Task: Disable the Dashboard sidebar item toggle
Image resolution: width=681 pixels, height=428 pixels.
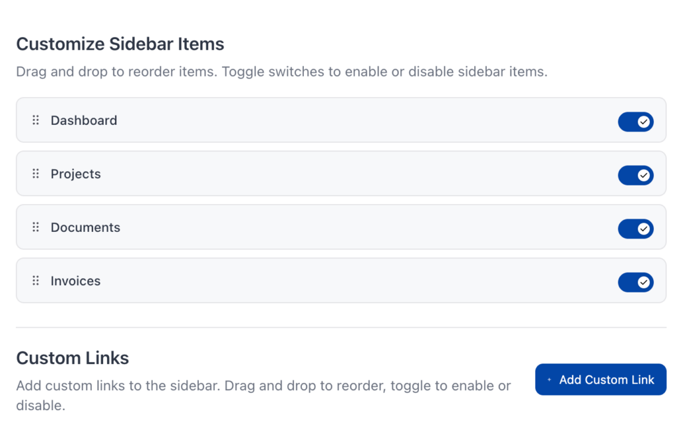Action: [636, 122]
